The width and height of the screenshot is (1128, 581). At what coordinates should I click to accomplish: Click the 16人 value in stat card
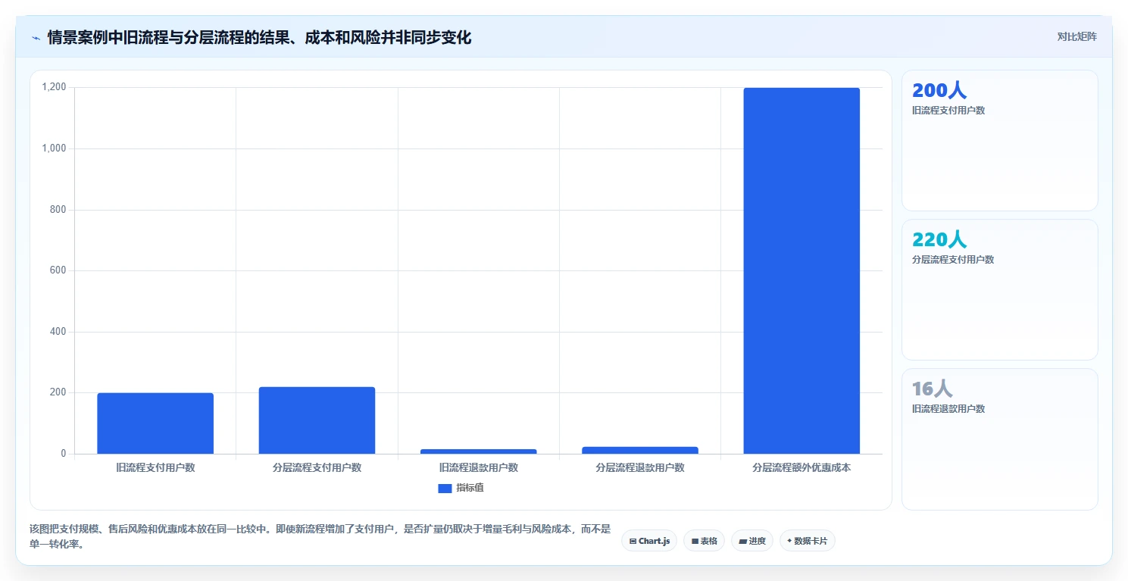pos(932,389)
